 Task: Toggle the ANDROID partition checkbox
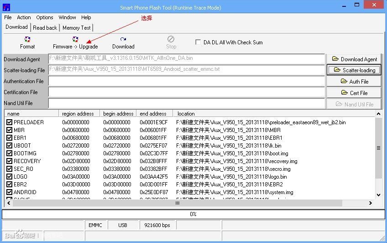(x=10, y=192)
